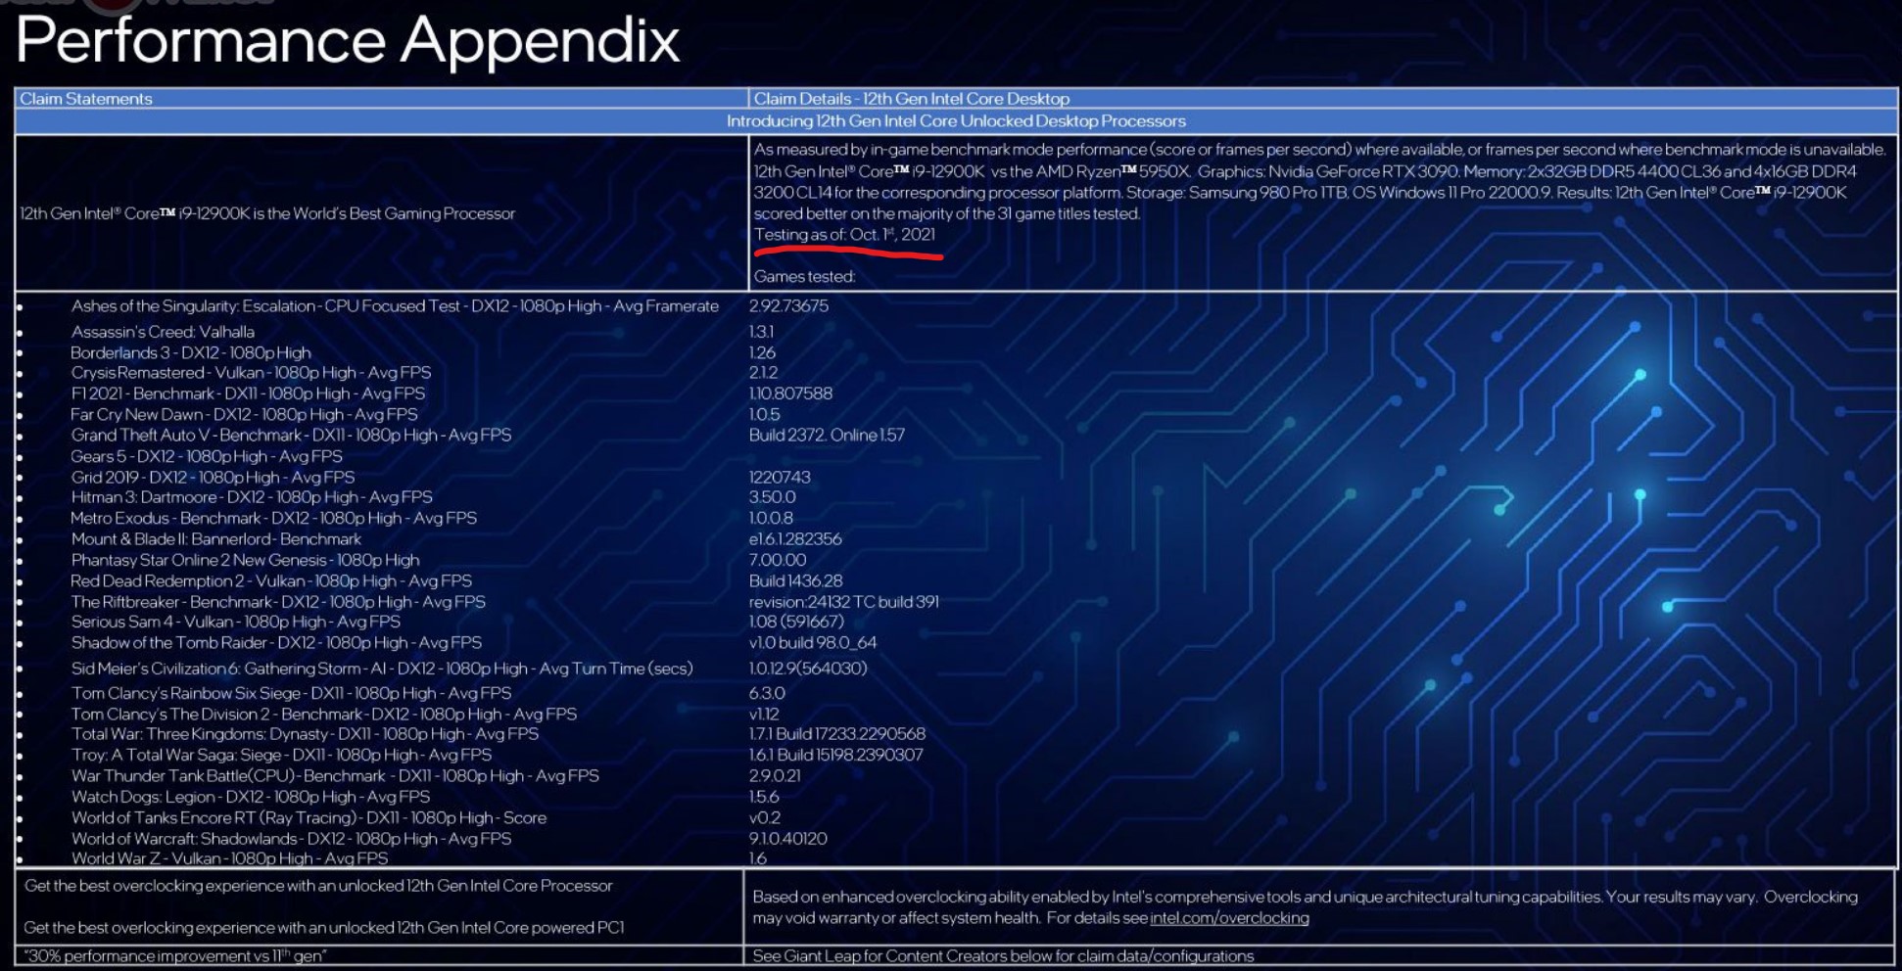Select the Serious Sam 4 - Vulkan row
The height and width of the screenshot is (971, 1902).
coord(236,623)
